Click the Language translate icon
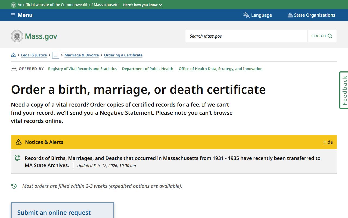The height and width of the screenshot is (218, 348). pyautogui.click(x=246, y=15)
